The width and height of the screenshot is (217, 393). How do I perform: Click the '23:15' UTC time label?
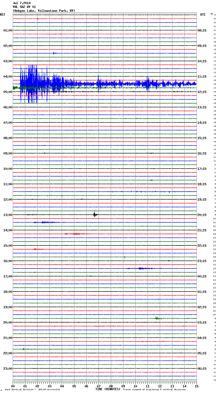(202, 261)
